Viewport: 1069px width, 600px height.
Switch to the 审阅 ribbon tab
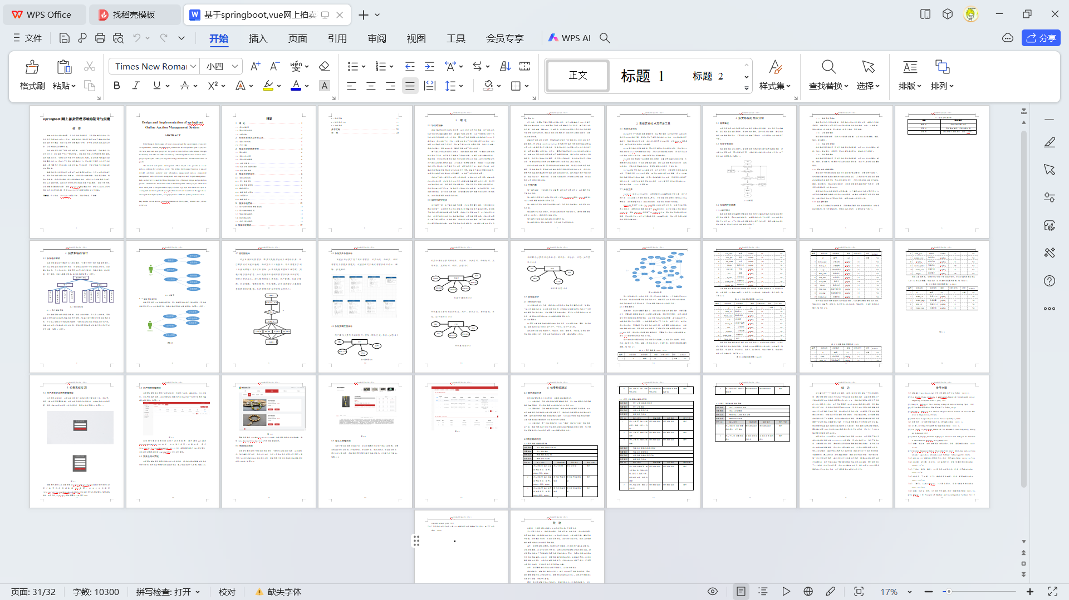377,38
